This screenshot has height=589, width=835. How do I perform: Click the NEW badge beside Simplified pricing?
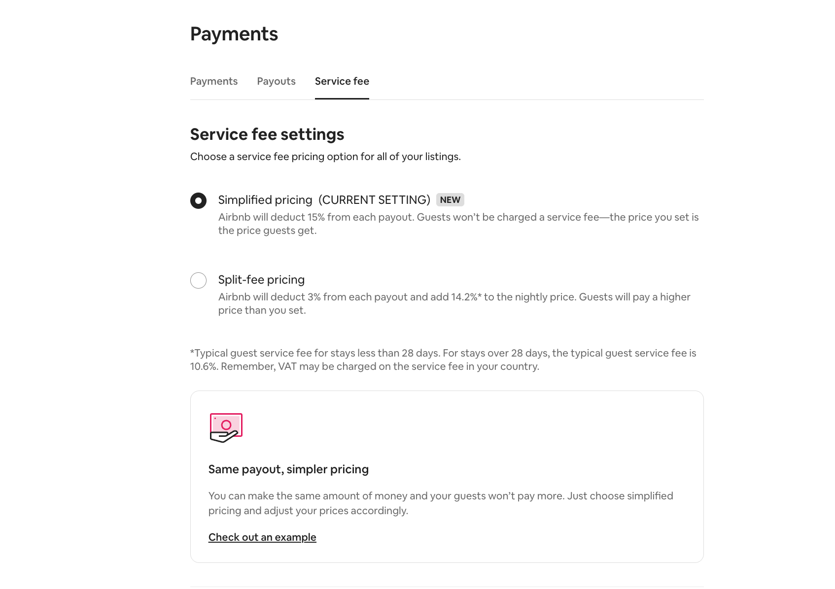point(450,200)
